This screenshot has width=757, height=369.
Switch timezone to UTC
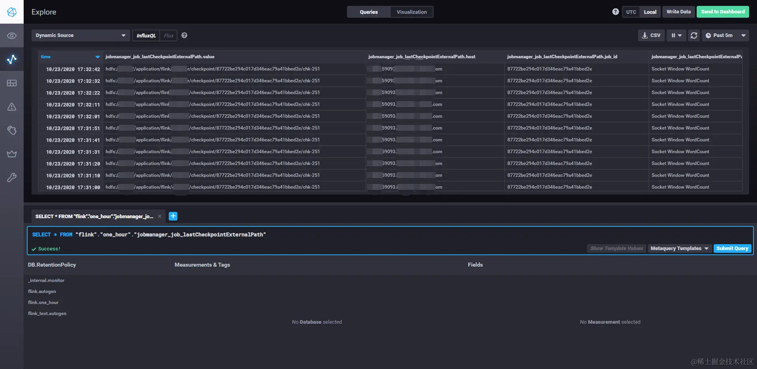(631, 12)
